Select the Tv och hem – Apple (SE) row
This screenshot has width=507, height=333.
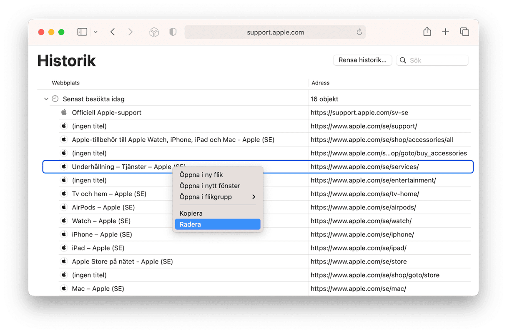[265, 194]
